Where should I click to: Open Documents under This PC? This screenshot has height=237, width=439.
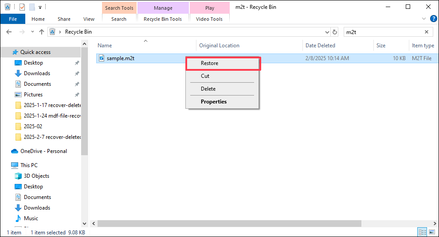click(38, 197)
